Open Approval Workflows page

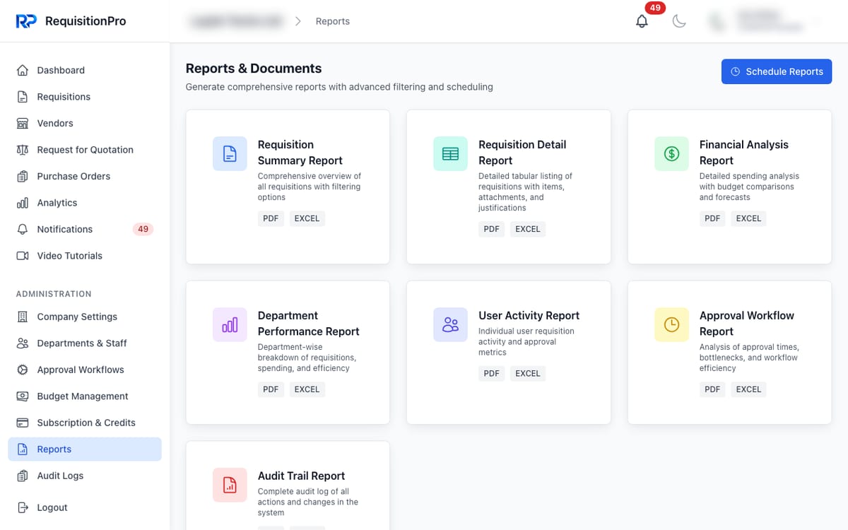coord(85,370)
